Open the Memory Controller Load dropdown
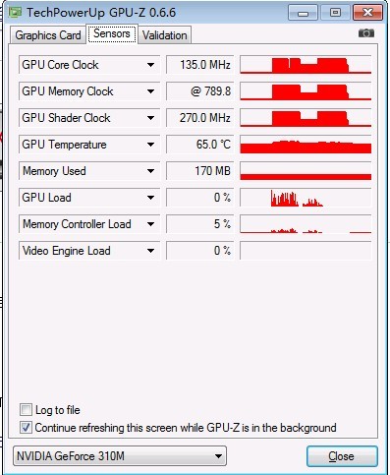Viewport: 390px width, 475px height. coord(150,224)
